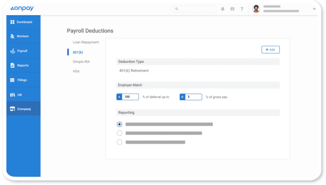Switch to Loan Repayment deduction tab

pos(86,42)
